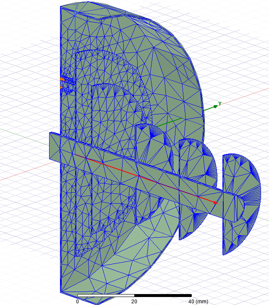The width and height of the screenshot is (269, 305).
Task: Click the green Y axis arrowhead
Action: [215, 106]
